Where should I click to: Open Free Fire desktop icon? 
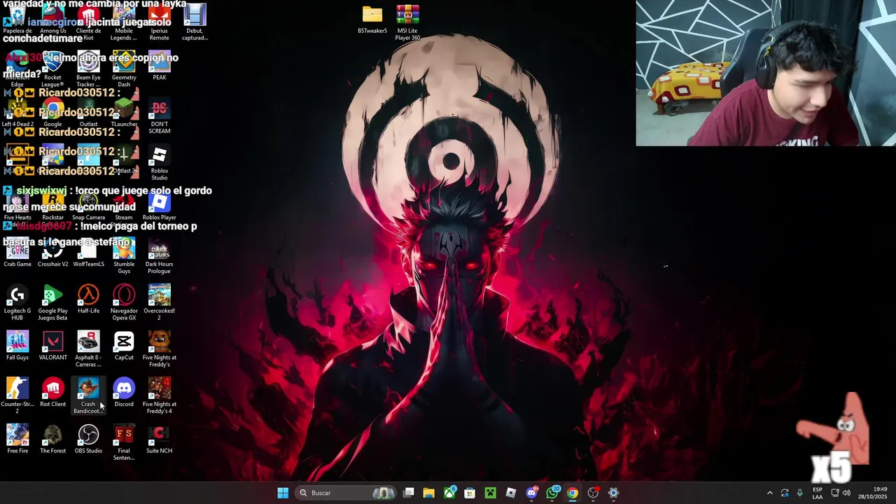pos(17,440)
